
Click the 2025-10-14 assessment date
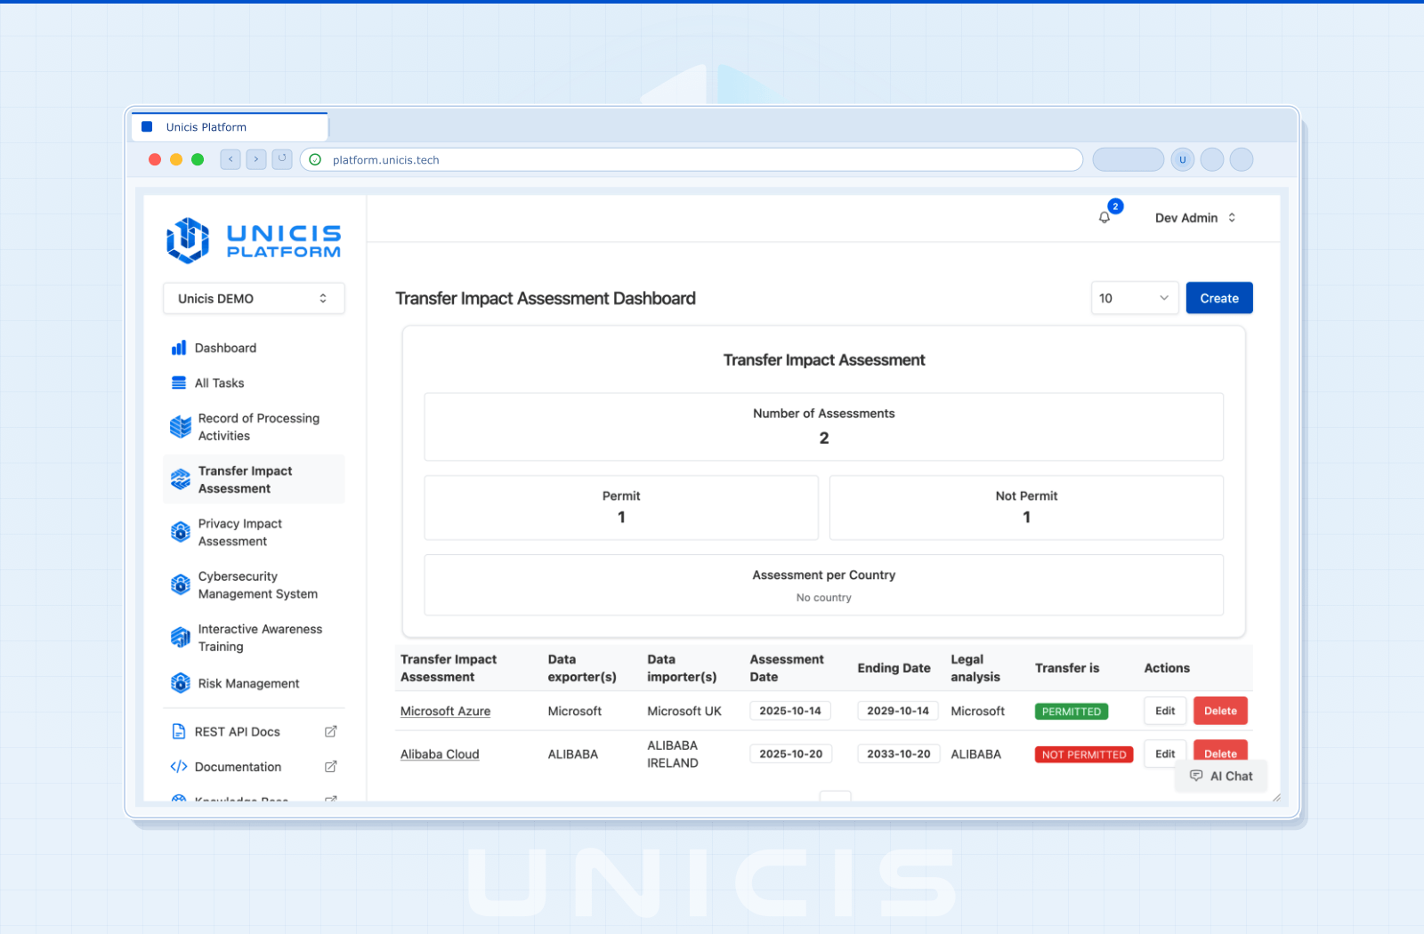[x=790, y=711]
